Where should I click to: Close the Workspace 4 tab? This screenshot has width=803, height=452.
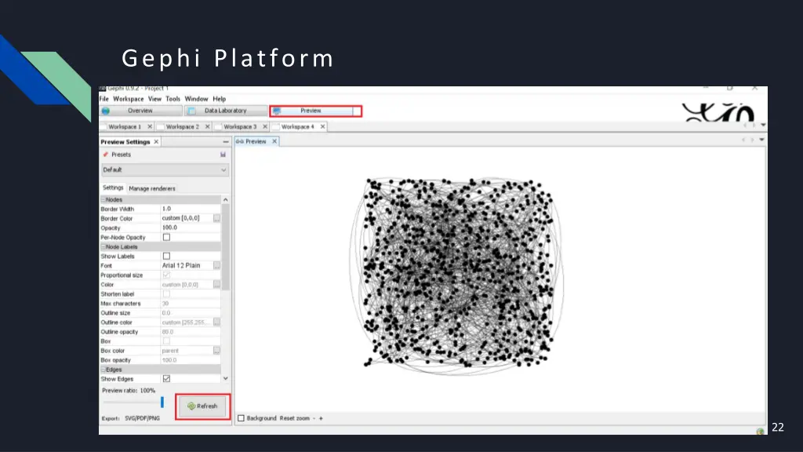point(322,126)
